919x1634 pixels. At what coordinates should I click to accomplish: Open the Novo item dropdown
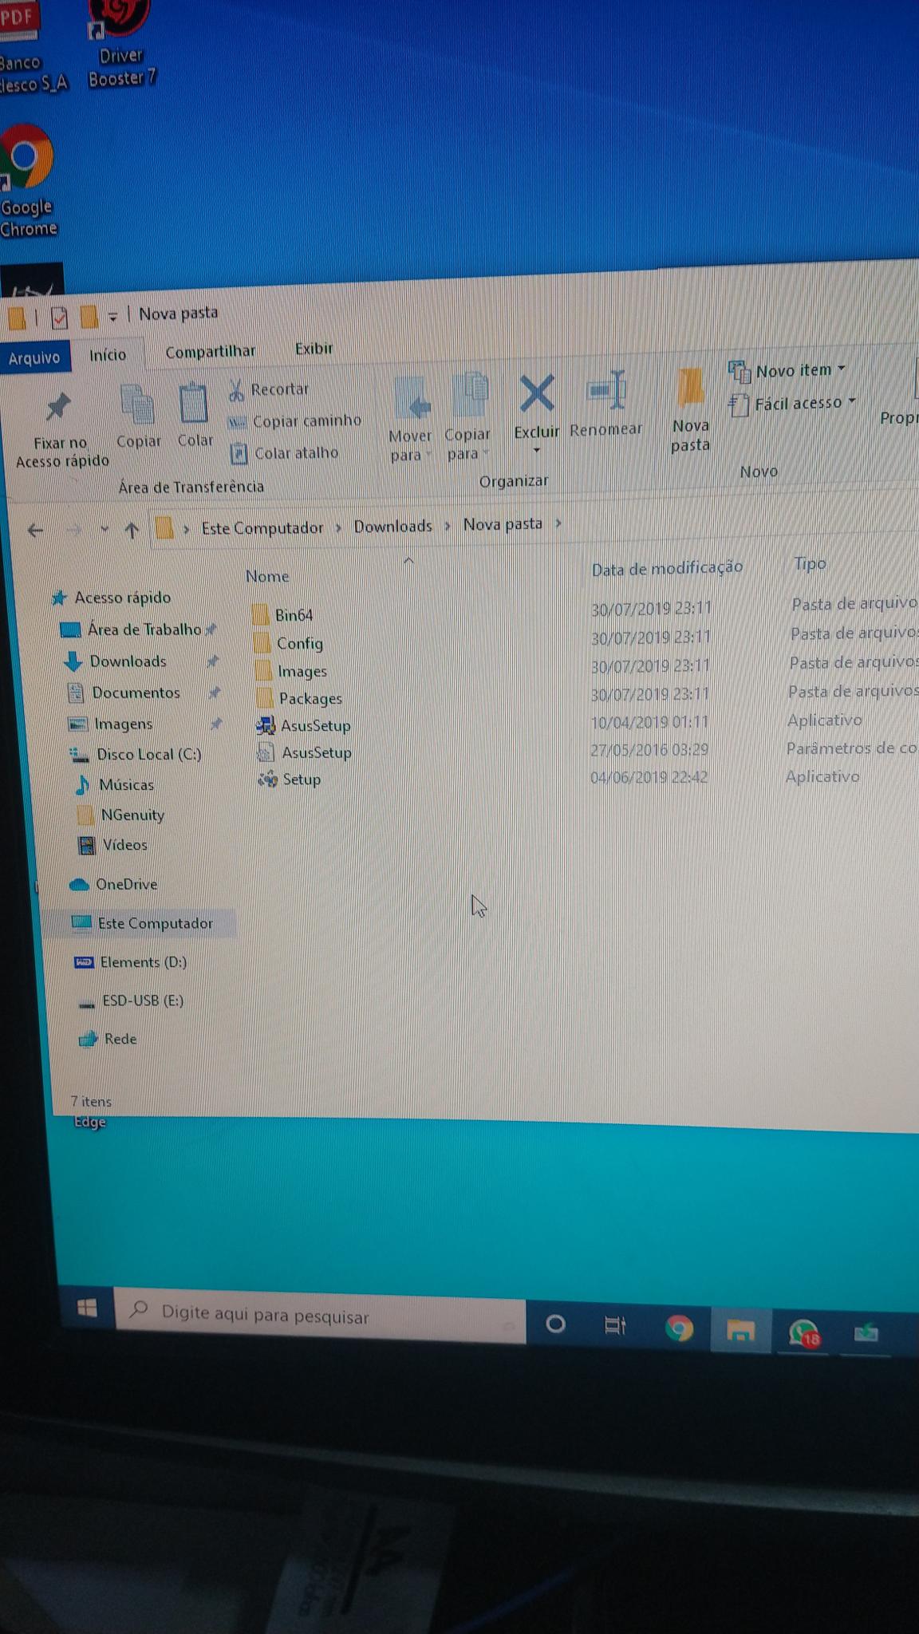point(787,370)
